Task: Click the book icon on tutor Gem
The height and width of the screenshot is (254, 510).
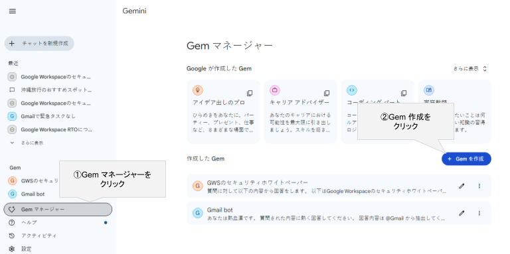Action: point(429,90)
